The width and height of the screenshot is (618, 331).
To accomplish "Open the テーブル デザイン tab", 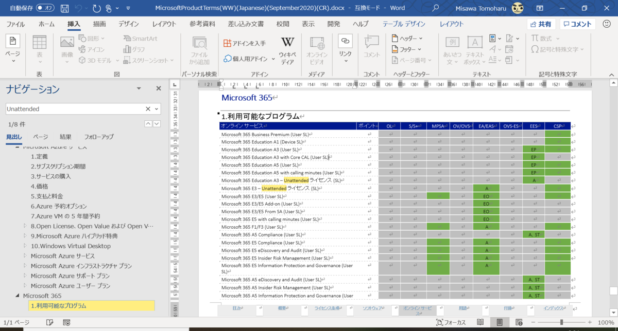I will point(404,24).
